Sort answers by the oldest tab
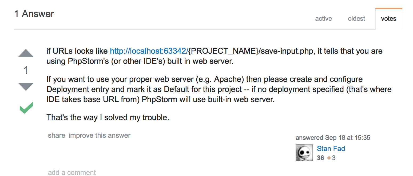This screenshot has height=176, width=413. coord(356,19)
